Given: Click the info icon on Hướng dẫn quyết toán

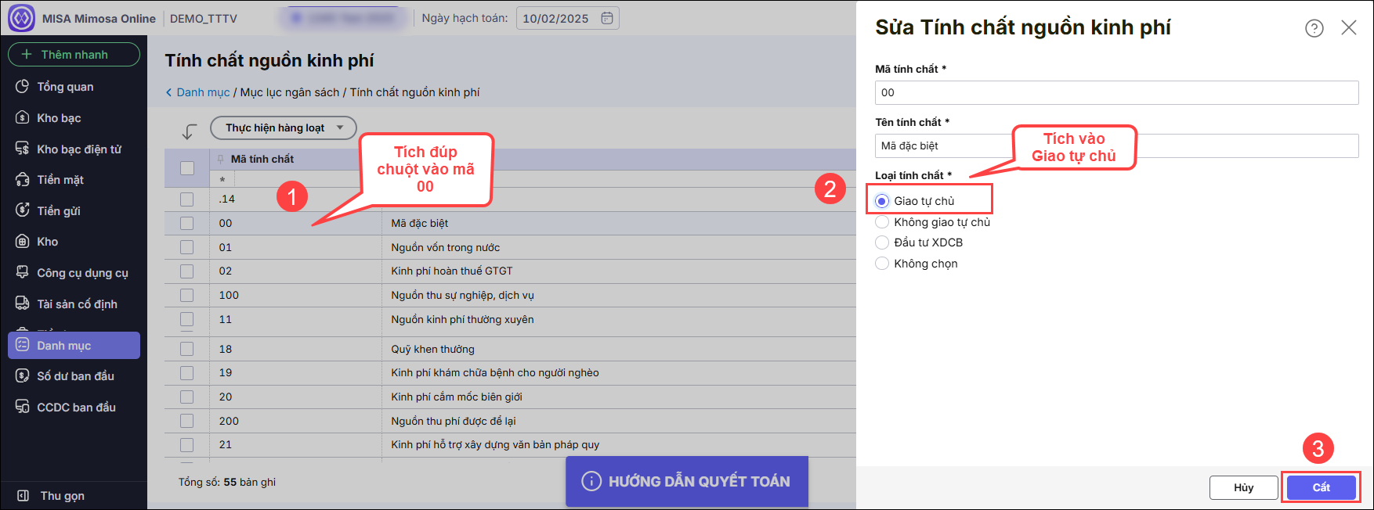Looking at the screenshot, I should 591,481.
